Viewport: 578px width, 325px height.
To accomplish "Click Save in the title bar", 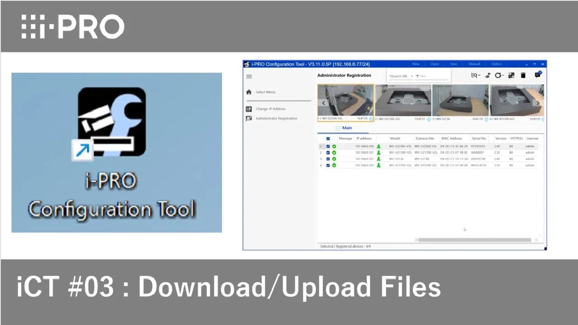I will (x=453, y=64).
